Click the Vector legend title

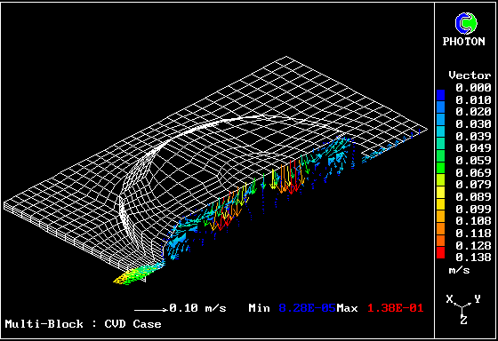click(470, 75)
